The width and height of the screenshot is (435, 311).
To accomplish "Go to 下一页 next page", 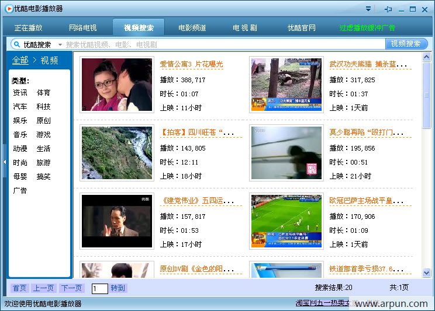I will pos(71,288).
